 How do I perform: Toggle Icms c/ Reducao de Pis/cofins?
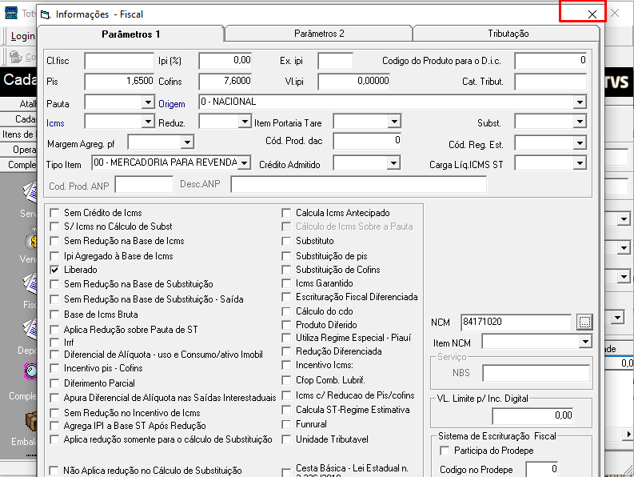[286, 395]
